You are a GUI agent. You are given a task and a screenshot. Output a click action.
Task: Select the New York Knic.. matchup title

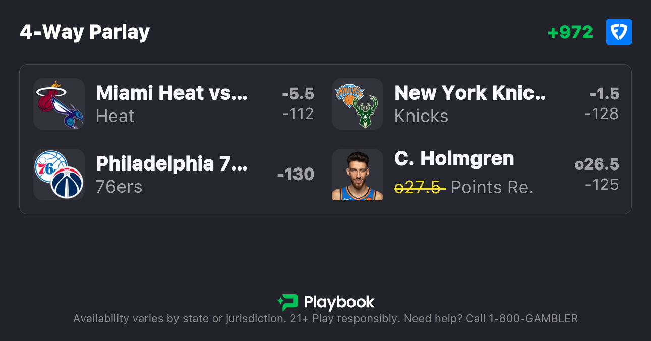(470, 93)
